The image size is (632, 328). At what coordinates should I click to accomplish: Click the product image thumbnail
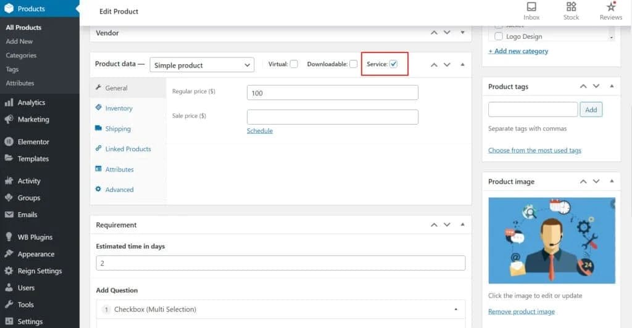(551, 240)
